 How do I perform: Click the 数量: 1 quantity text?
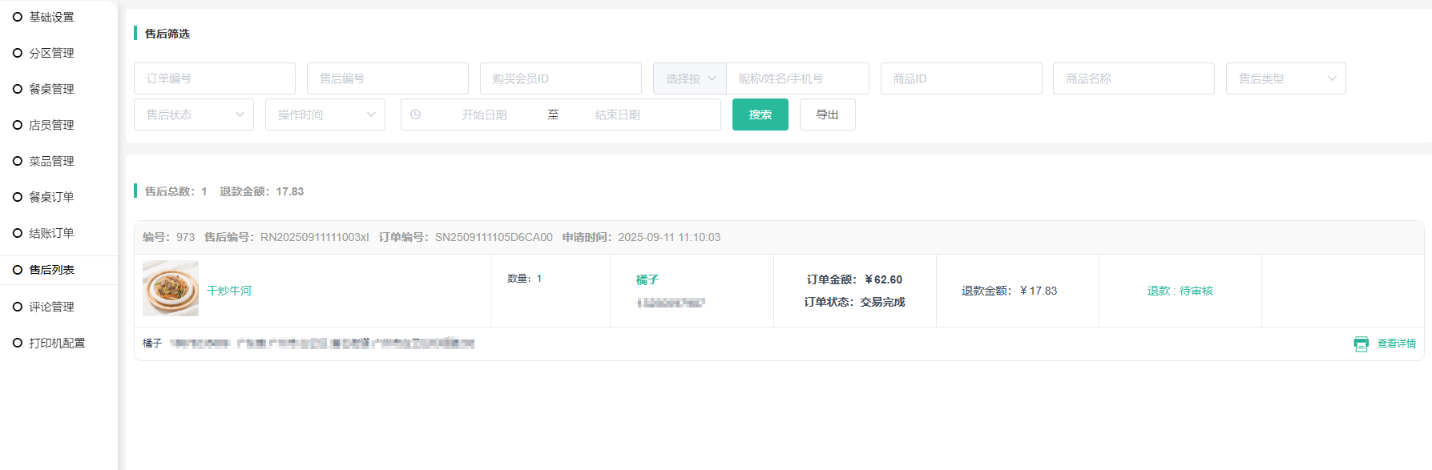525,279
